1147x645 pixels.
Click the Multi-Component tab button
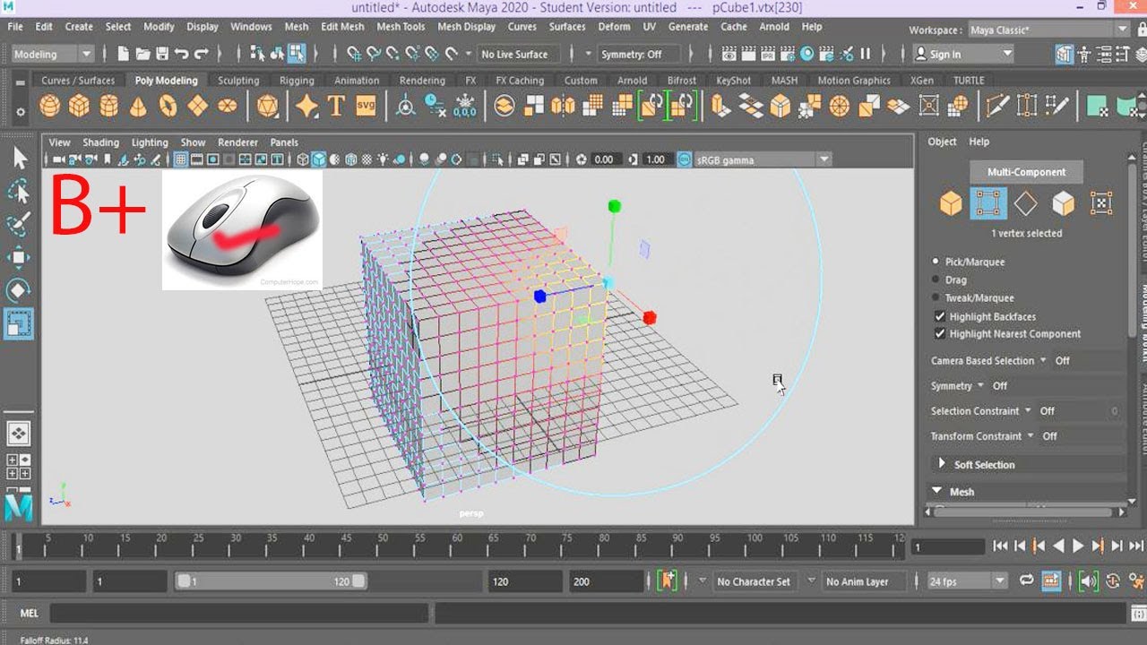click(x=1026, y=171)
